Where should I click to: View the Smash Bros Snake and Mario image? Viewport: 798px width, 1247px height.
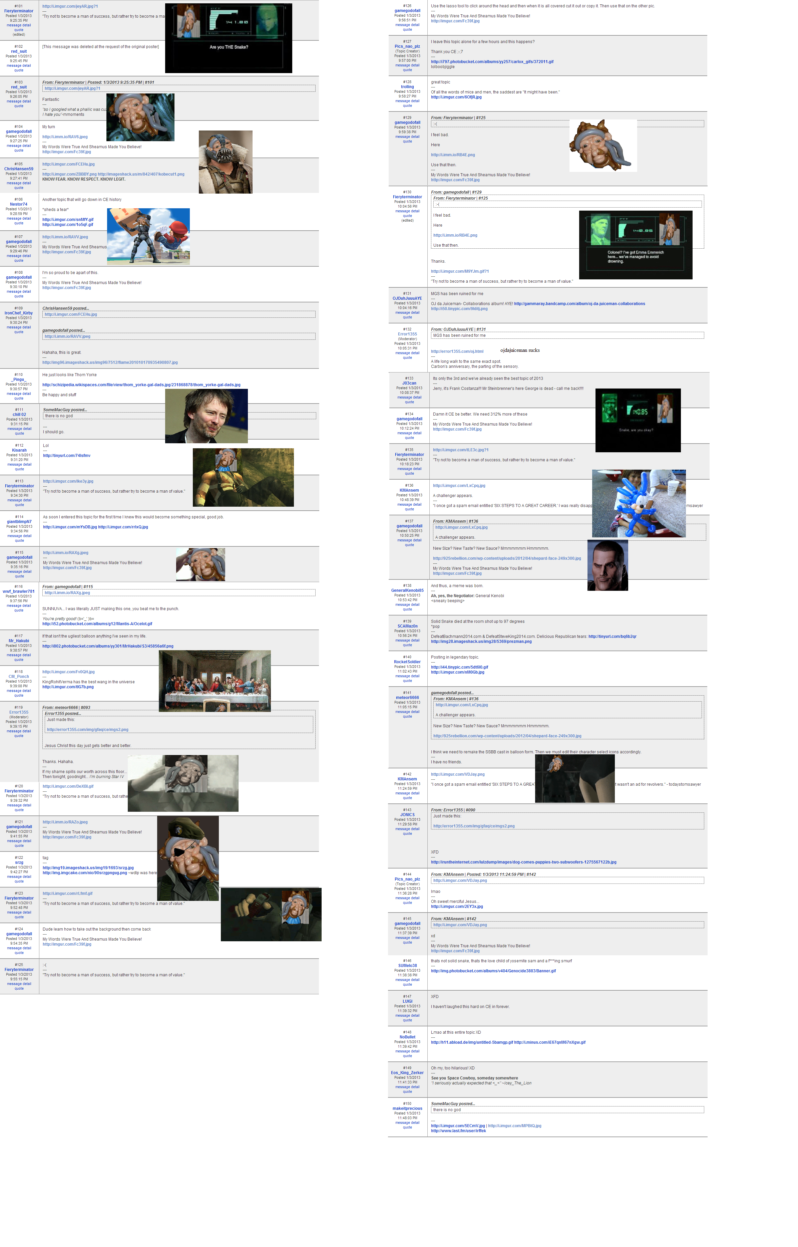coord(148,236)
